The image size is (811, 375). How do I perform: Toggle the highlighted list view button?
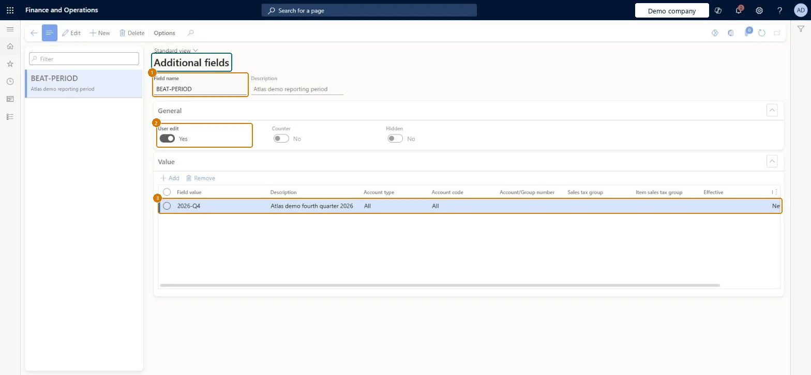tap(50, 33)
